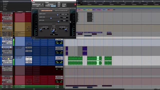Solo the MOROCCAN track
This screenshot has height=90, width=160.
point(8,49)
